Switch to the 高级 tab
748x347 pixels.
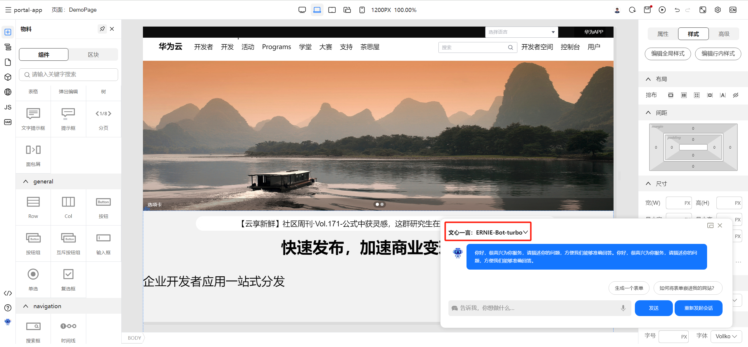click(x=724, y=34)
